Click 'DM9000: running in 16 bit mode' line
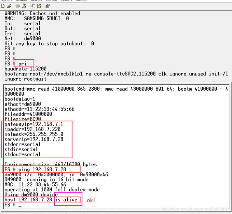This screenshot has width=232, height=214. coord(46,180)
